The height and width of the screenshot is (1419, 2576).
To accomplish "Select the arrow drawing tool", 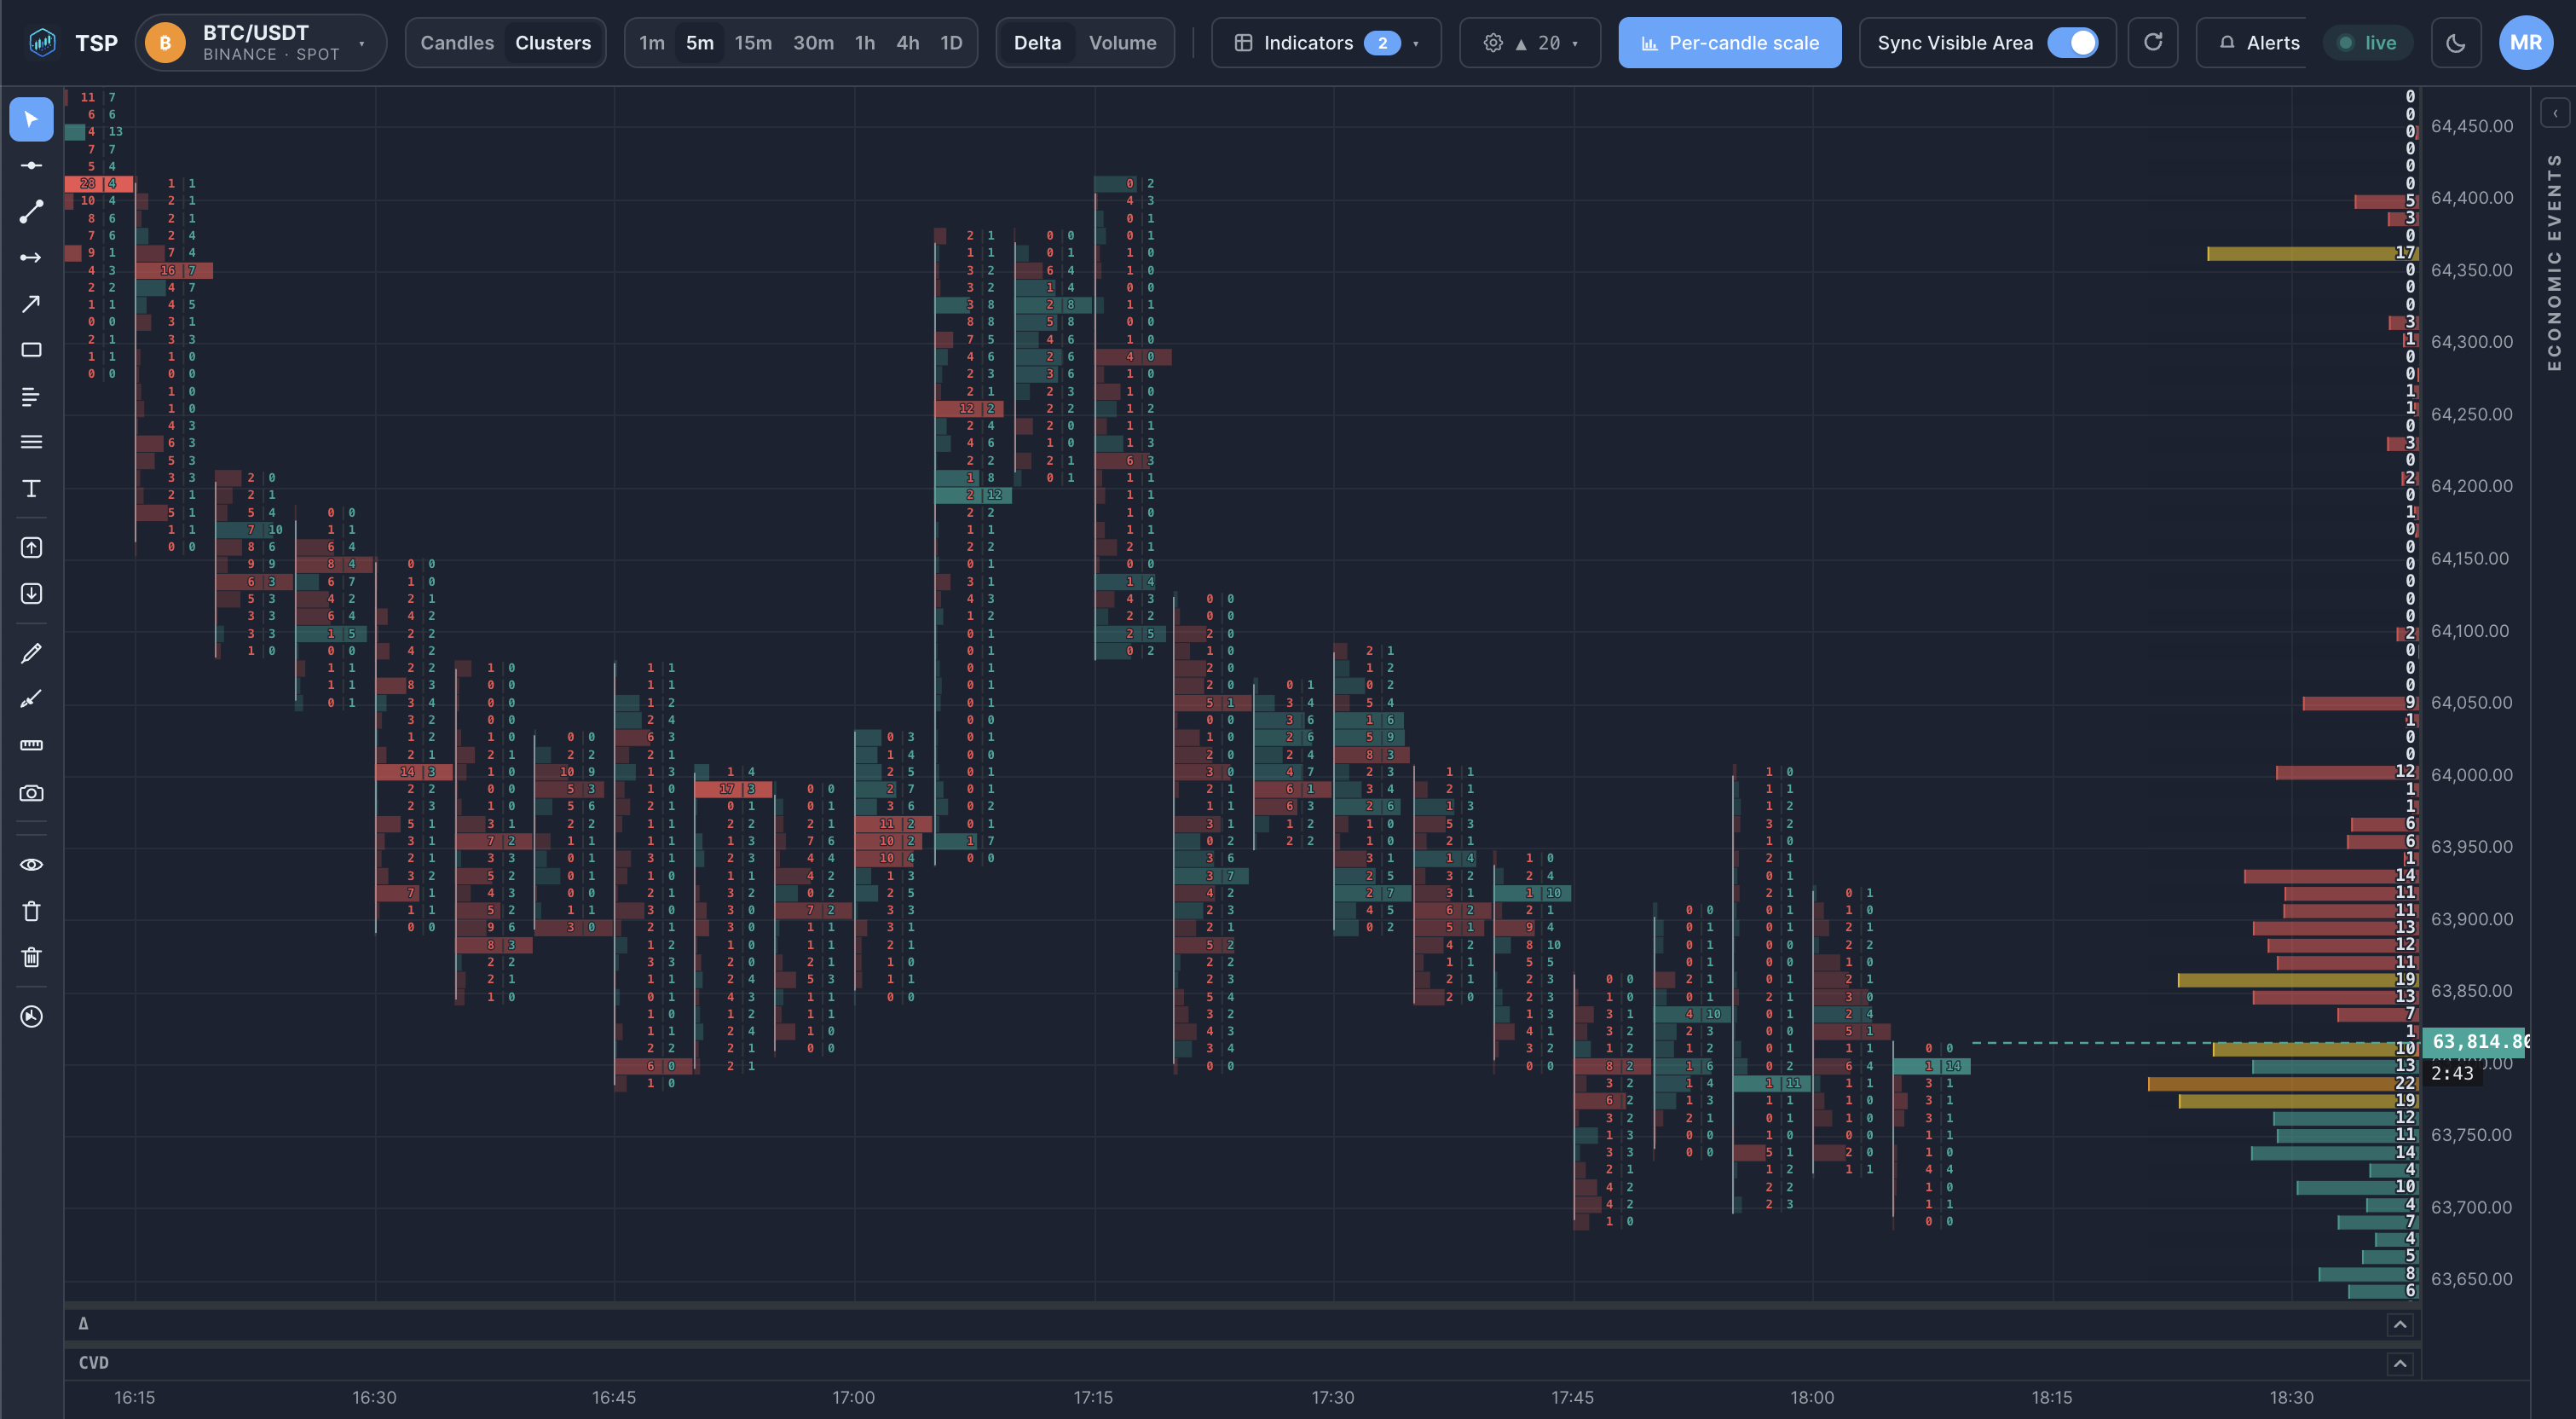I will pos(31,304).
